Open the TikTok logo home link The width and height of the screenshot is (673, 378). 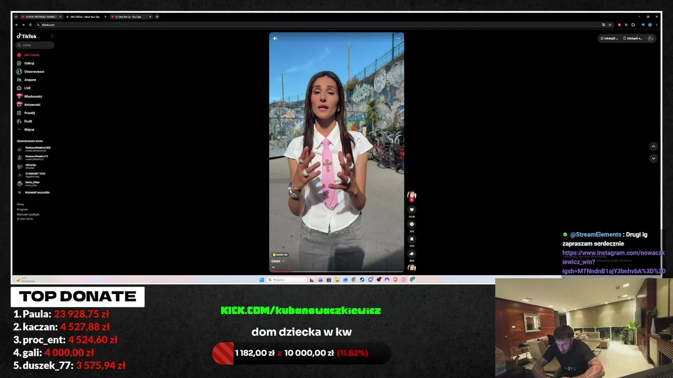tap(26, 36)
